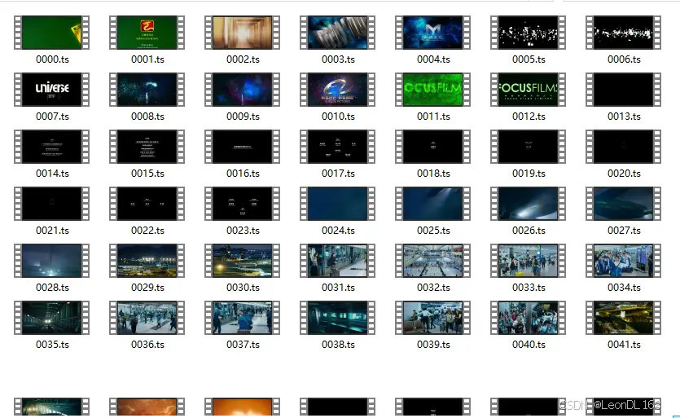Viewport: 680px width, 418px height.
Task: Select the 0026.ts video thumbnail
Action: click(529, 204)
